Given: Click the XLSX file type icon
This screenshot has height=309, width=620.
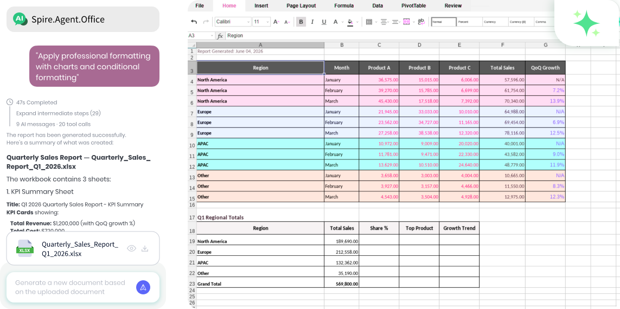Looking at the screenshot, I should coord(25,248).
